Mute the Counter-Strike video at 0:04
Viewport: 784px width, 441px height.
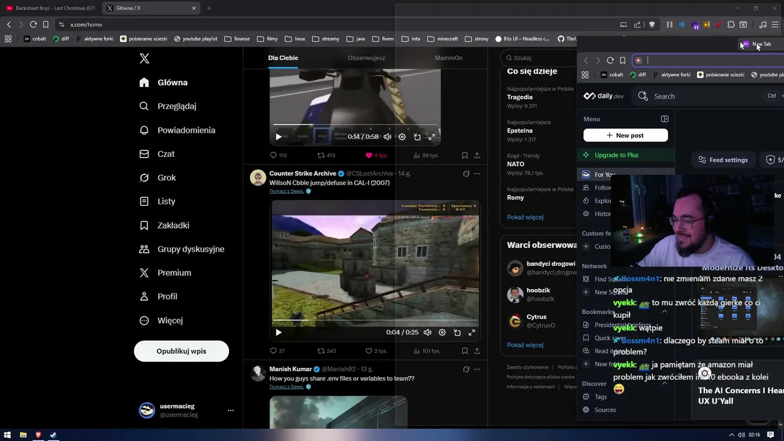[x=428, y=333]
